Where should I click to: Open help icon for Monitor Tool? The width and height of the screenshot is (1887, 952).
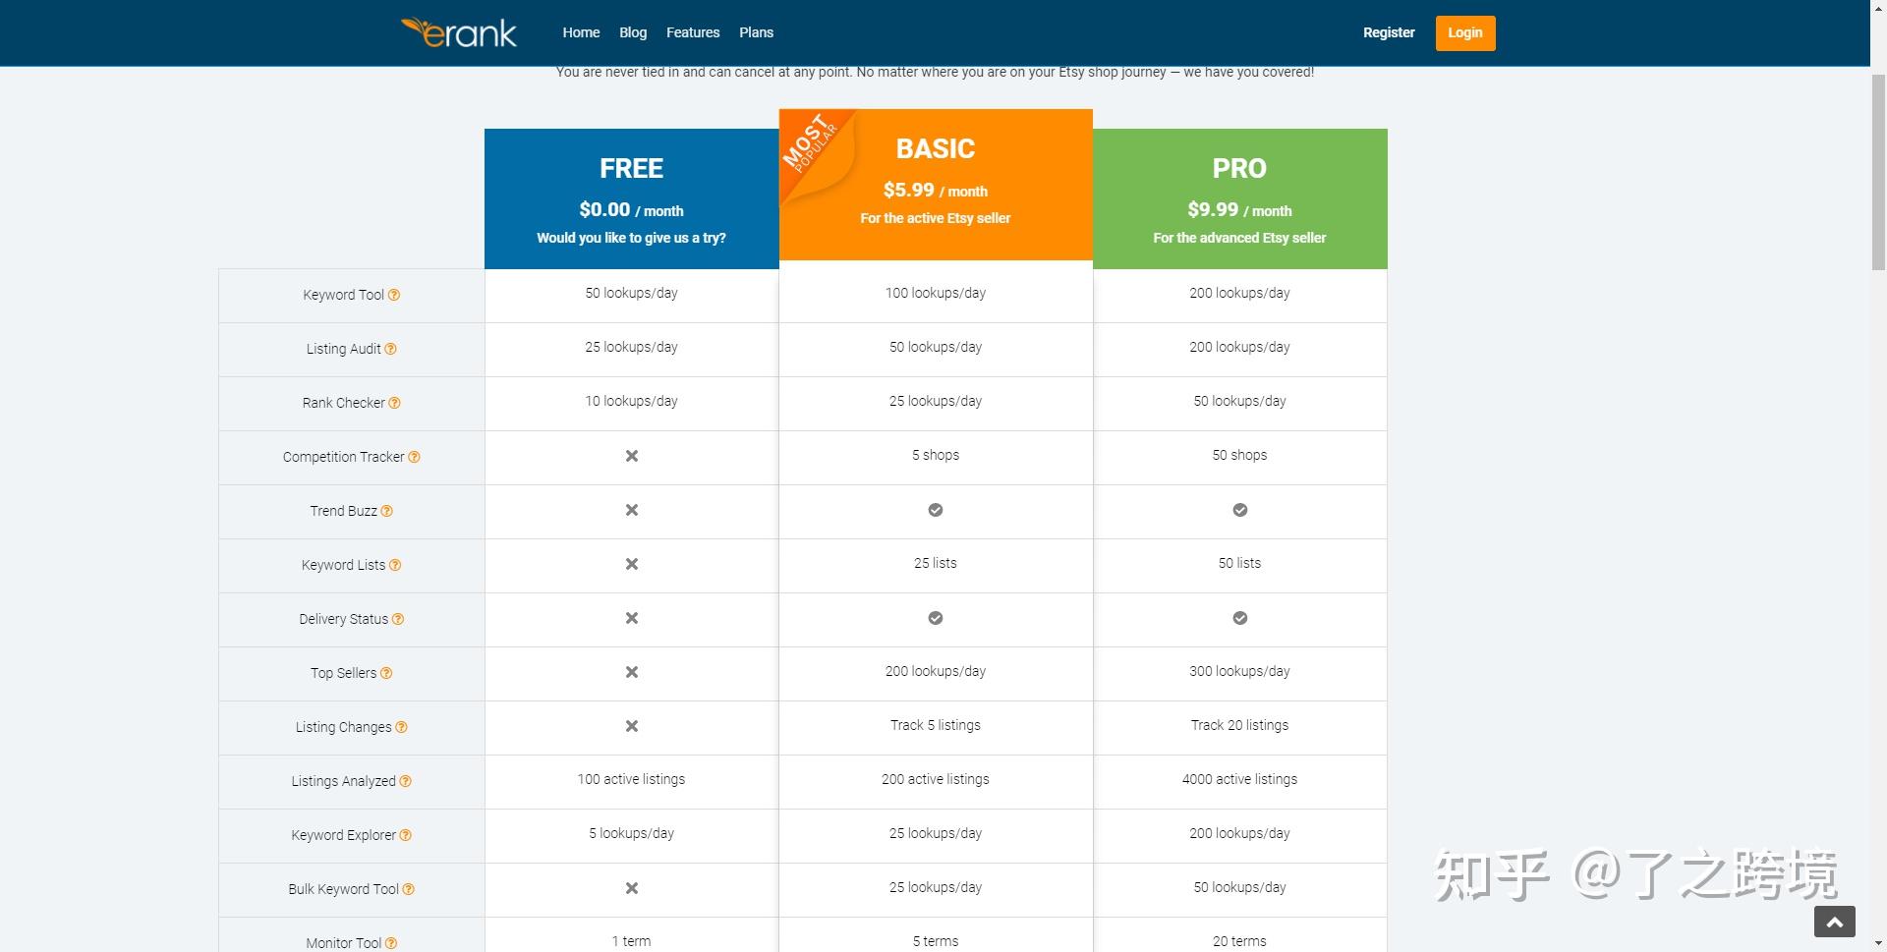[391, 943]
